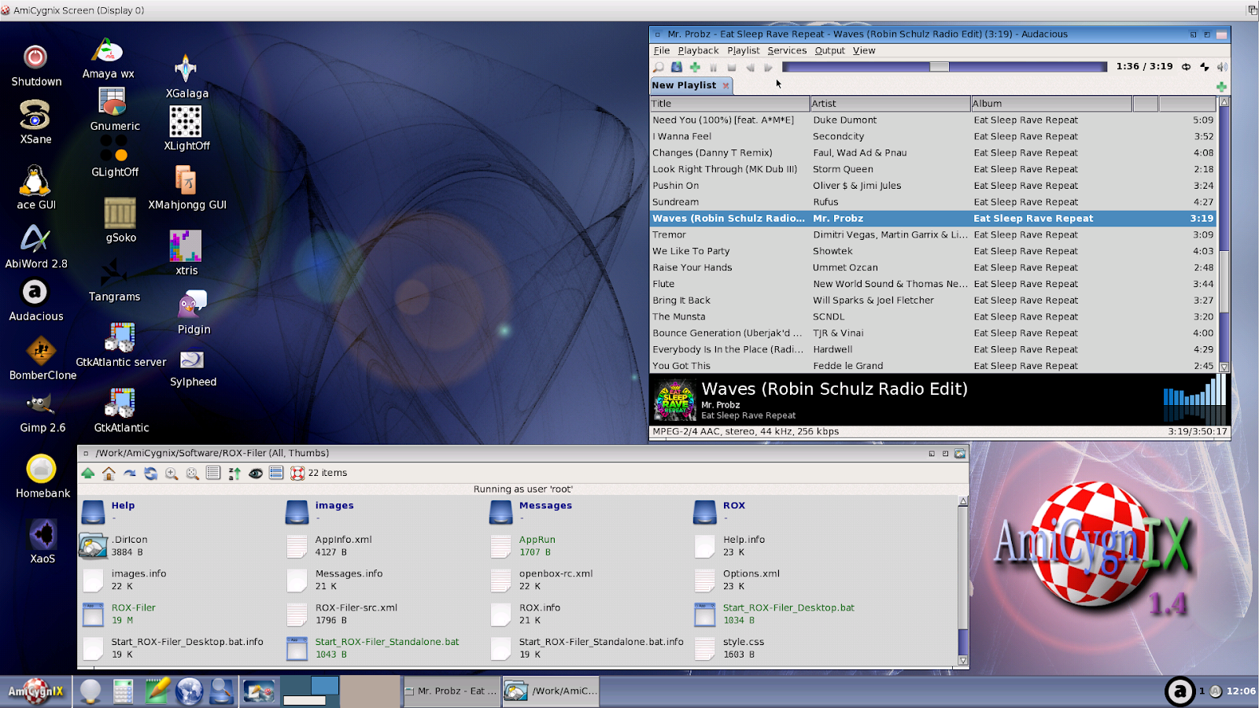Add a new playlist with the green plus
Screen dimensions: 1259x708
point(1221,87)
